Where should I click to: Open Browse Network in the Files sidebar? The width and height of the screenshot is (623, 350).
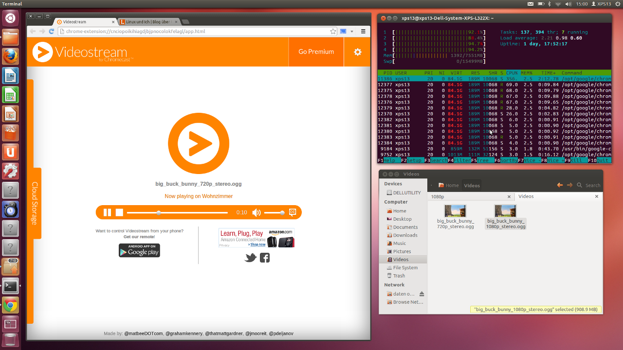pos(403,302)
